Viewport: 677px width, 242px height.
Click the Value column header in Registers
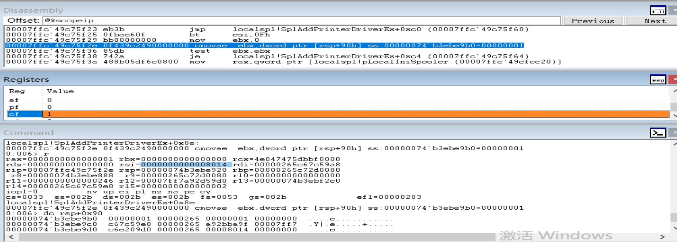coord(60,91)
